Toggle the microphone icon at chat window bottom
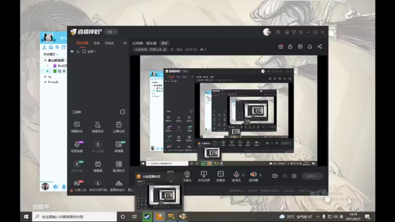Image resolution: width=395 pixels, height=222 pixels. coord(64,186)
